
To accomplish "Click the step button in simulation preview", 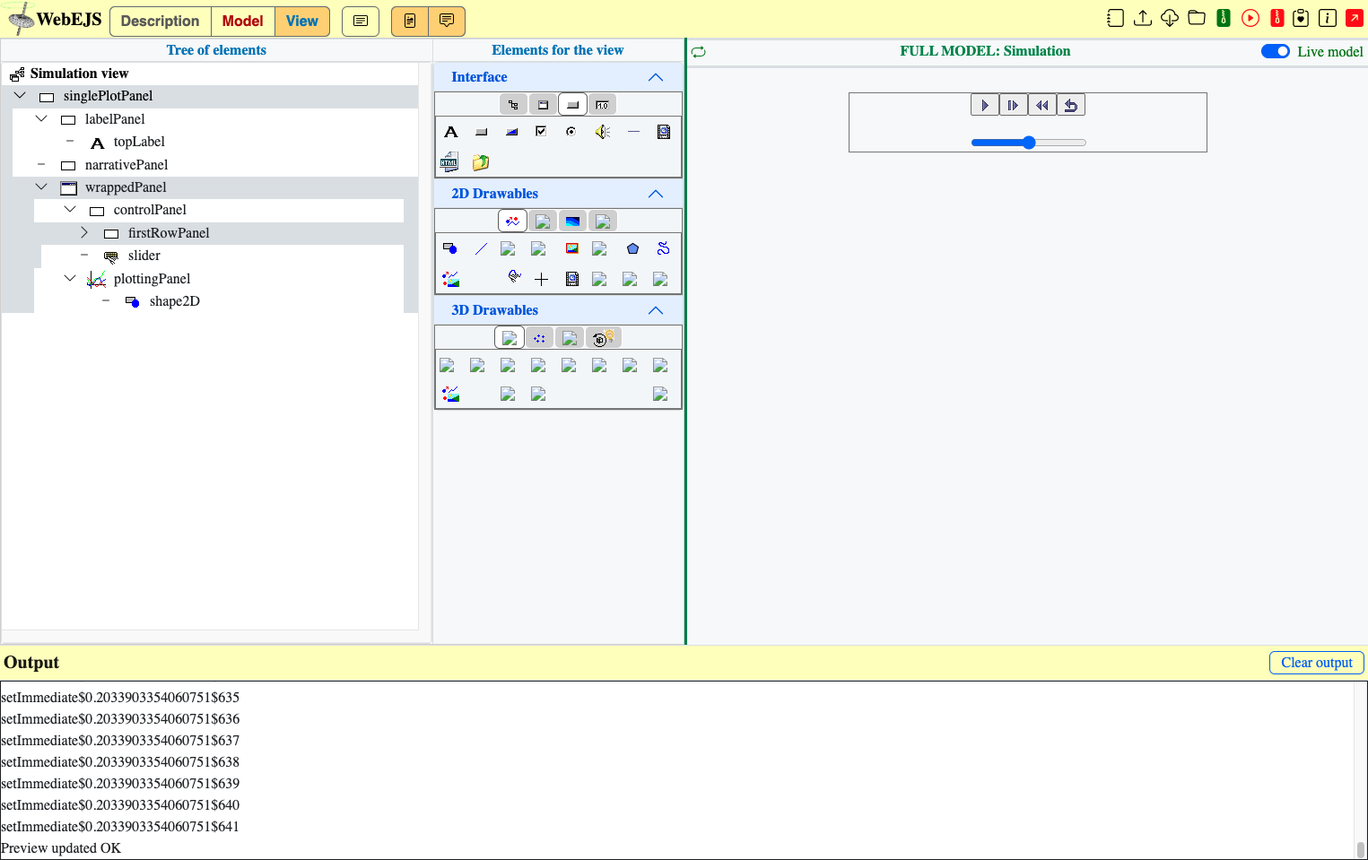I will [1014, 105].
